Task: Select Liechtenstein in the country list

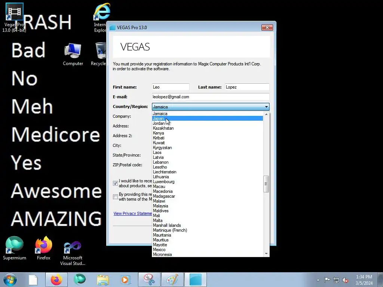Action: click(207, 172)
